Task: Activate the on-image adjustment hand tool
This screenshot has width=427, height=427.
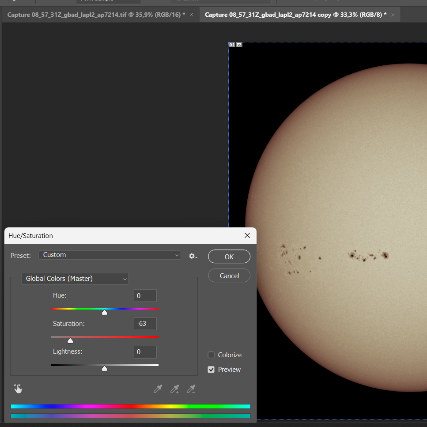Action: point(18,389)
